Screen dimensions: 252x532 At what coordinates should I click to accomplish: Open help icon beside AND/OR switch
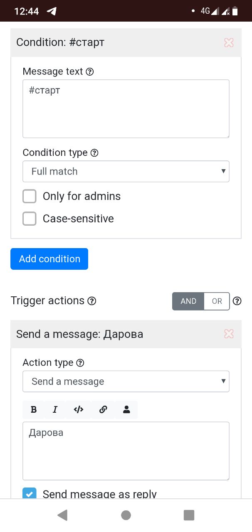pos(237,301)
